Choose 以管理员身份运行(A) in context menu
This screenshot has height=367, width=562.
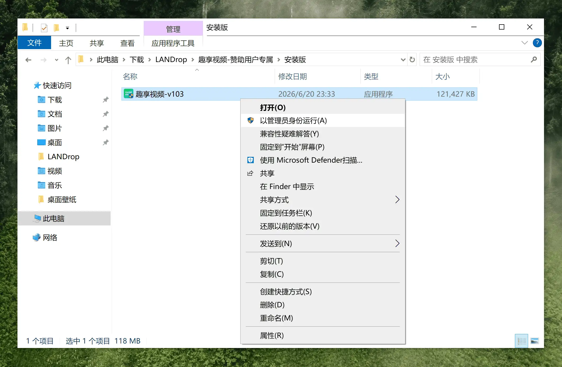[323, 121]
